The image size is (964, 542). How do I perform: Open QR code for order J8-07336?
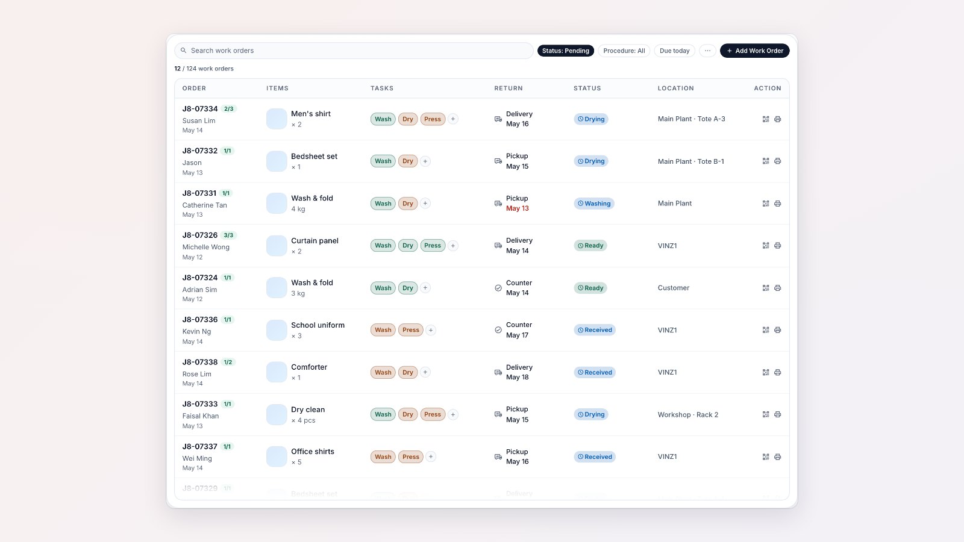pos(766,330)
